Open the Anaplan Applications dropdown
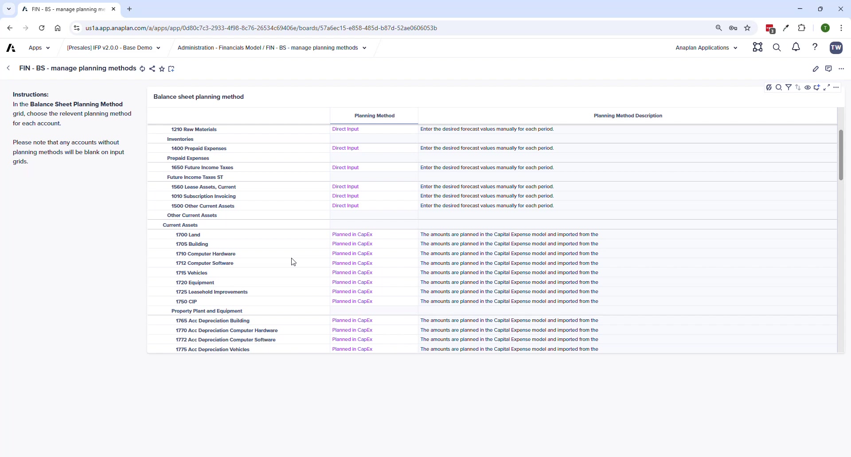Screen dimensions: 851x457 click(707, 47)
